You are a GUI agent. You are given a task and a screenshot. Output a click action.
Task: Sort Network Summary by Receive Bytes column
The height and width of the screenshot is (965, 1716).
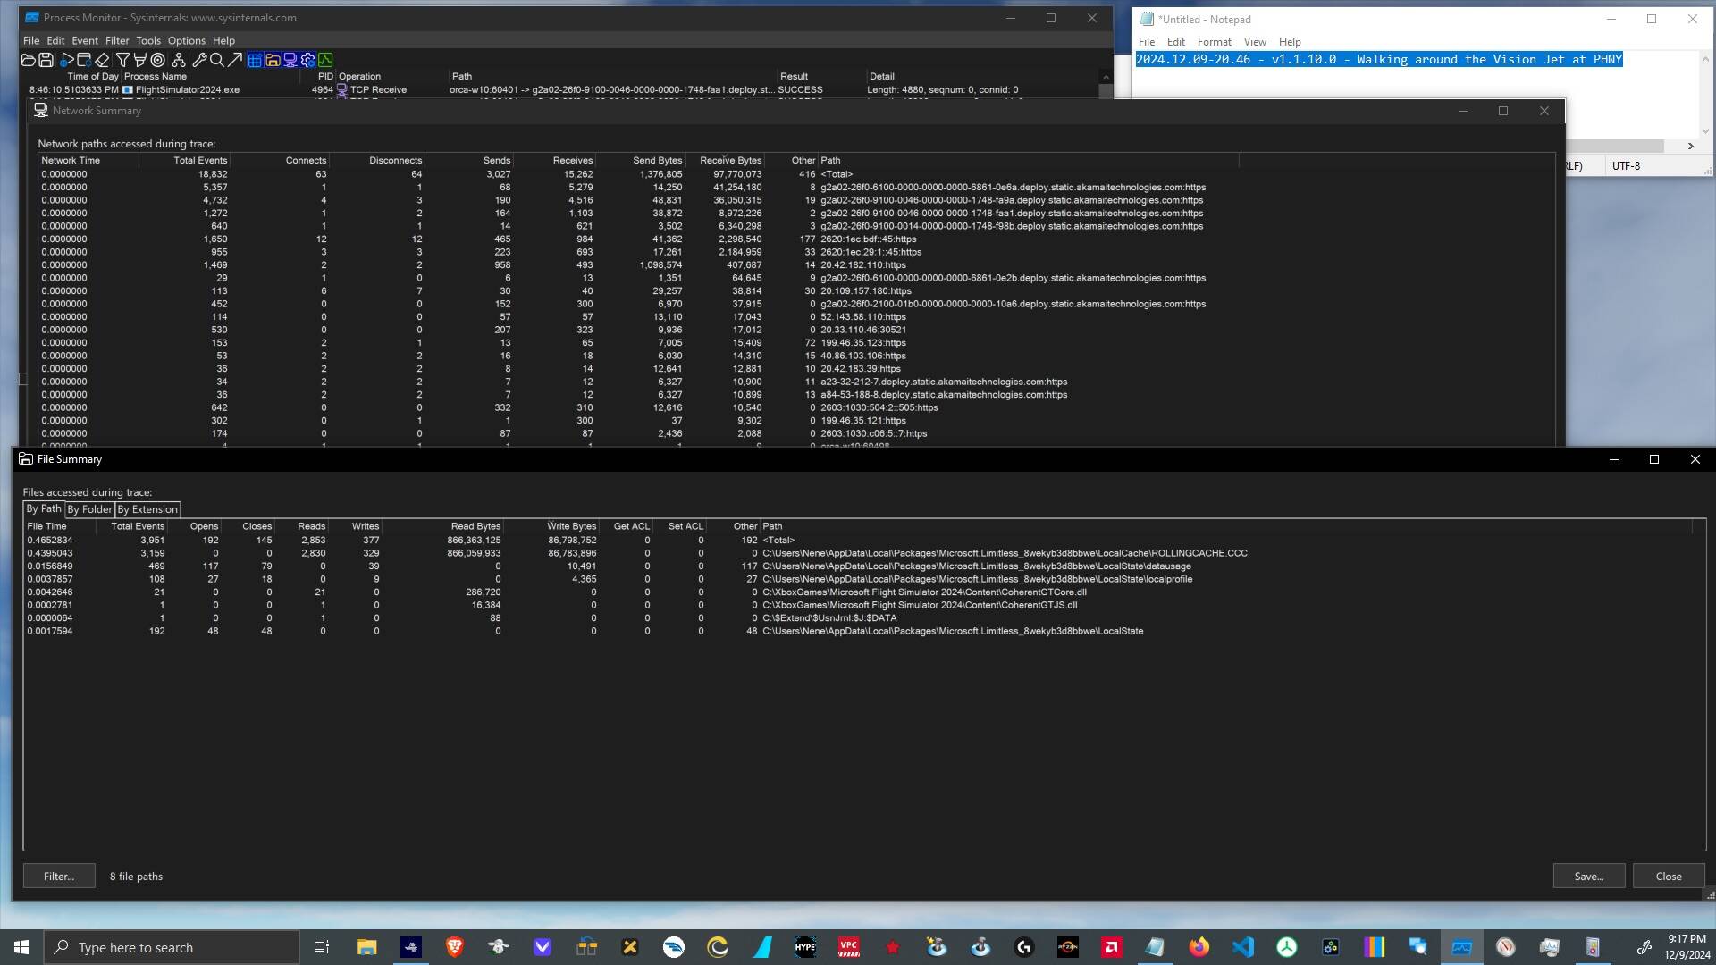pos(726,161)
